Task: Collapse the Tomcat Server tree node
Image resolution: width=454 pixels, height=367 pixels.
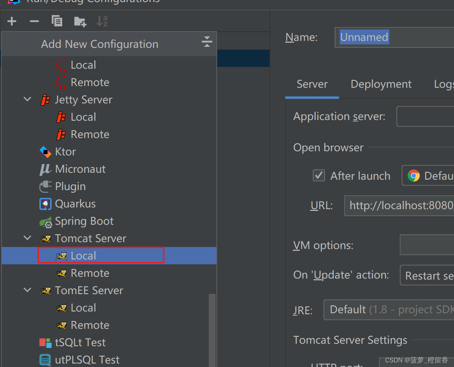Action: point(27,238)
